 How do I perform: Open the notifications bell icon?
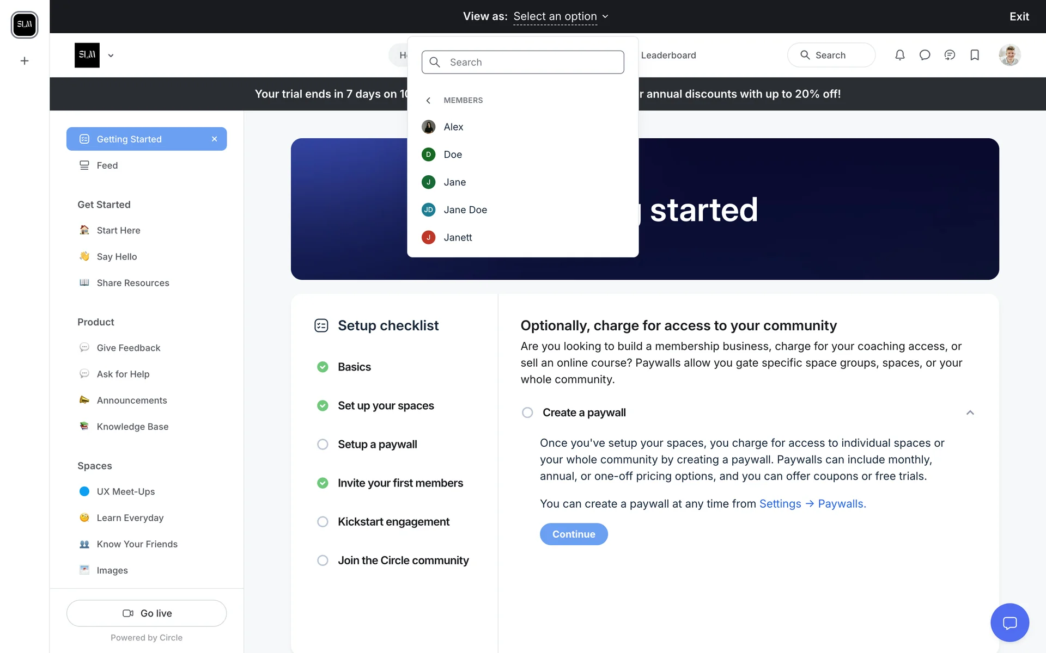click(899, 55)
